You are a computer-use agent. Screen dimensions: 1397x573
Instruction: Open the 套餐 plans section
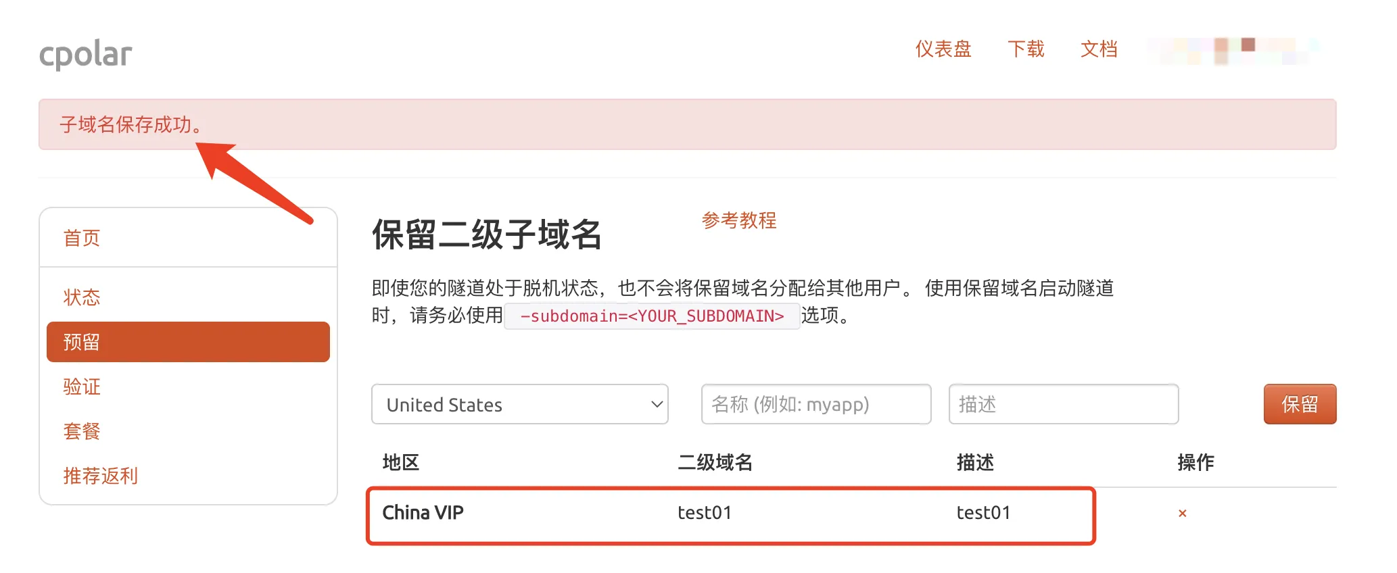tap(82, 431)
